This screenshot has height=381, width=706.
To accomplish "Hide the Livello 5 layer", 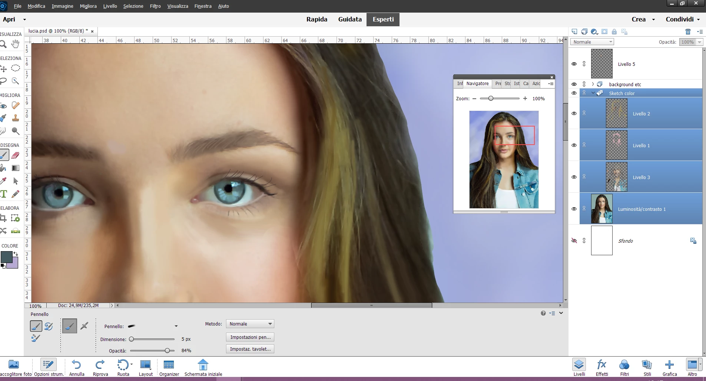I will [x=574, y=64].
